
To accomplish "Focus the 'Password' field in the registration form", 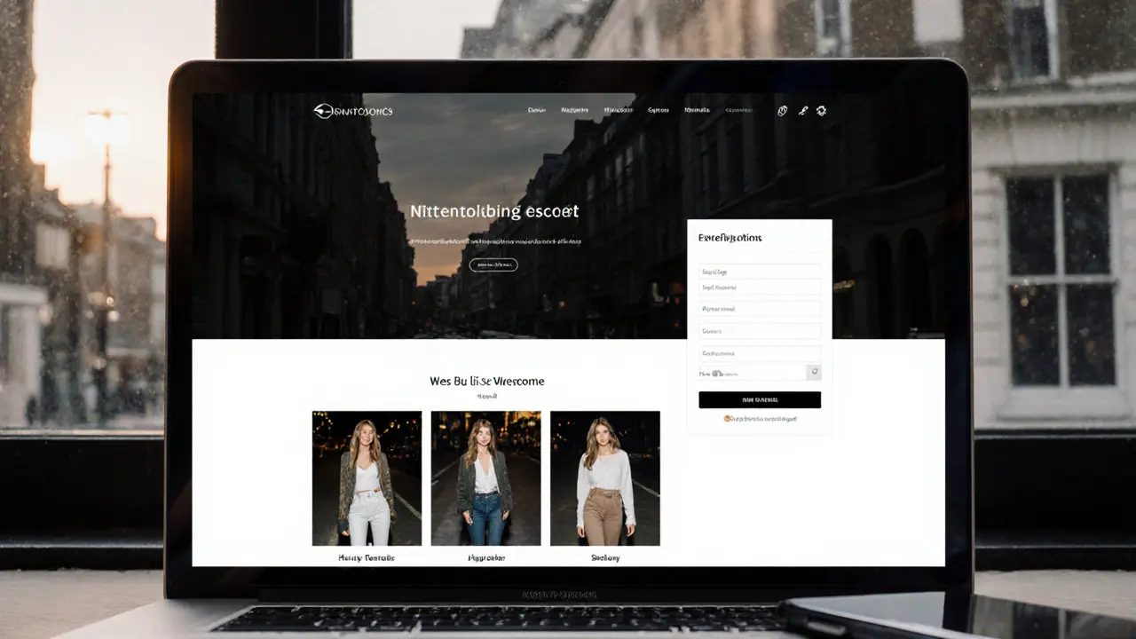I will coord(760,309).
